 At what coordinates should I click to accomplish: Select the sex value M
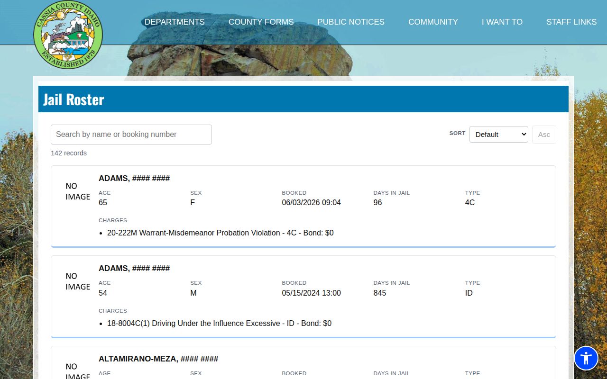point(193,293)
